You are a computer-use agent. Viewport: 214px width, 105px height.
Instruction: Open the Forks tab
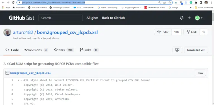89,50
